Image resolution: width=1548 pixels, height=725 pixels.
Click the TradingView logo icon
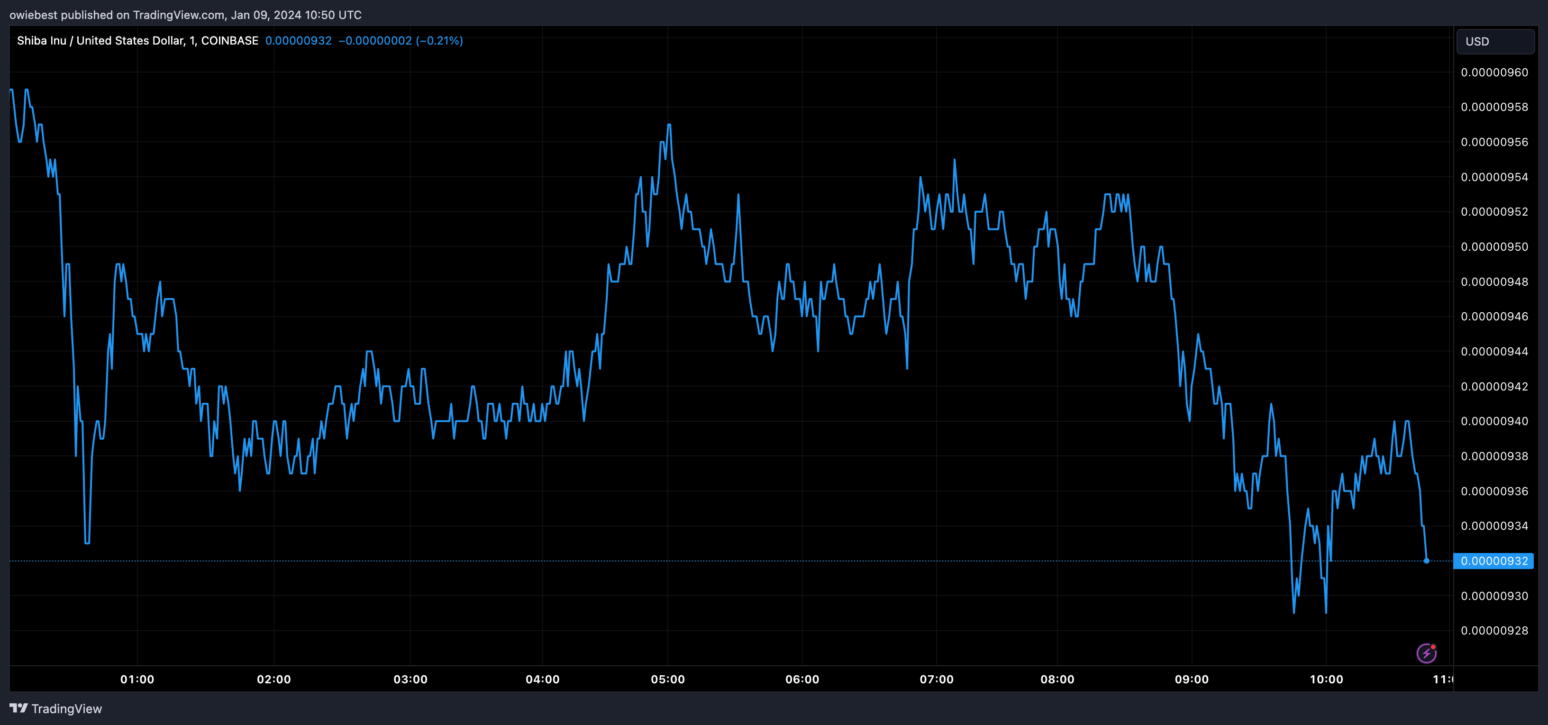[18, 708]
